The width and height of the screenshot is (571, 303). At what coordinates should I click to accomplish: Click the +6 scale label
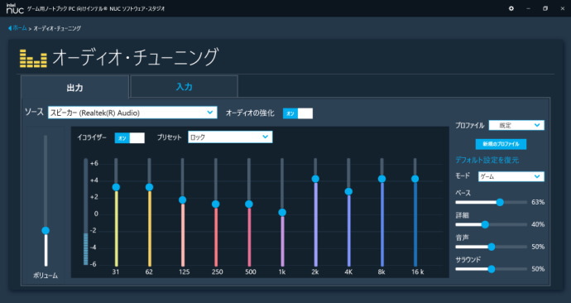(x=94, y=163)
